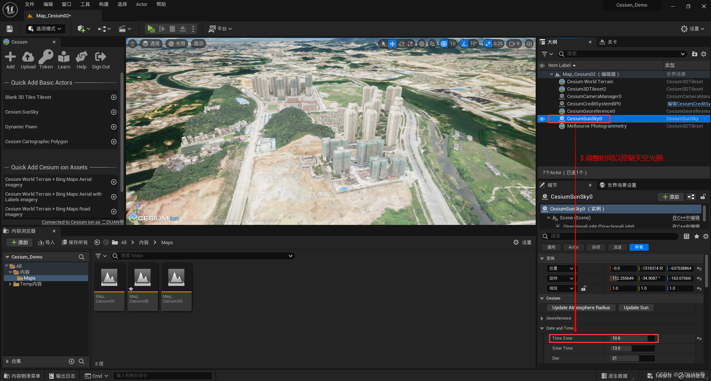Add Cesium SunSky actor
711x381 pixels.
tap(114, 112)
